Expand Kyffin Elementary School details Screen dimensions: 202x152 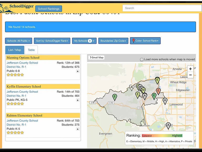click(x=78, y=100)
